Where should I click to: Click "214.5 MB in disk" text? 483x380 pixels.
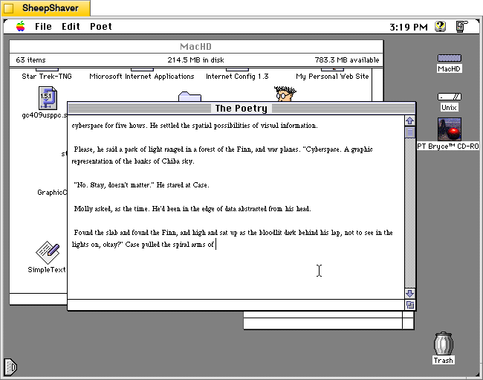pyautogui.click(x=195, y=60)
